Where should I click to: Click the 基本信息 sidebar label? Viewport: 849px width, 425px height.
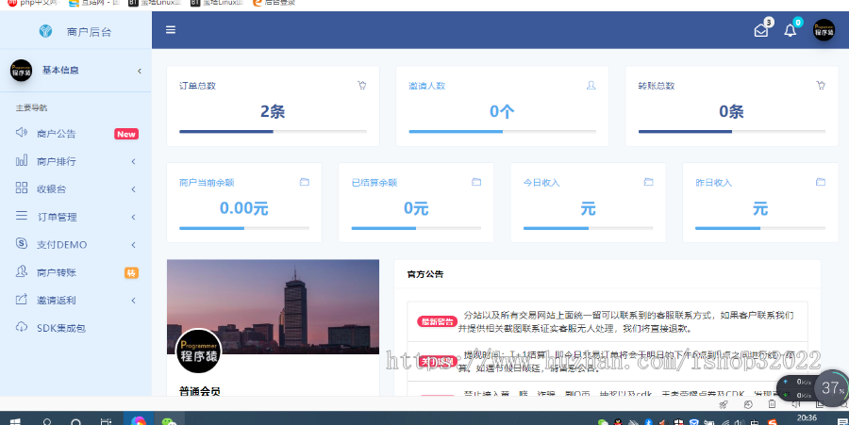click(60, 71)
